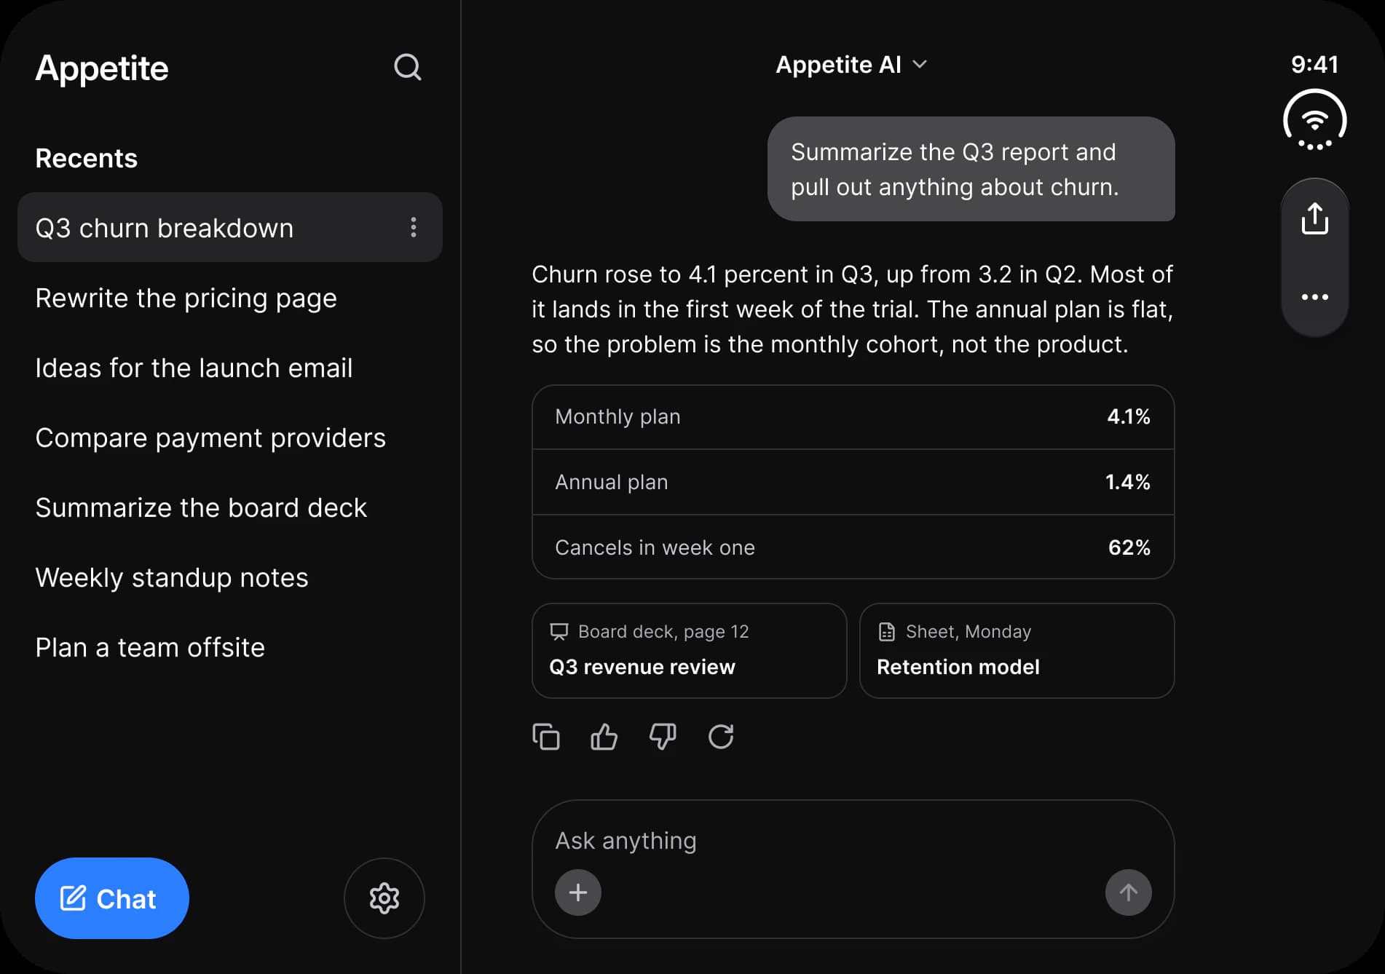This screenshot has height=974, width=1385.
Task: Click the Annual plan row
Action: pyautogui.click(x=853, y=482)
